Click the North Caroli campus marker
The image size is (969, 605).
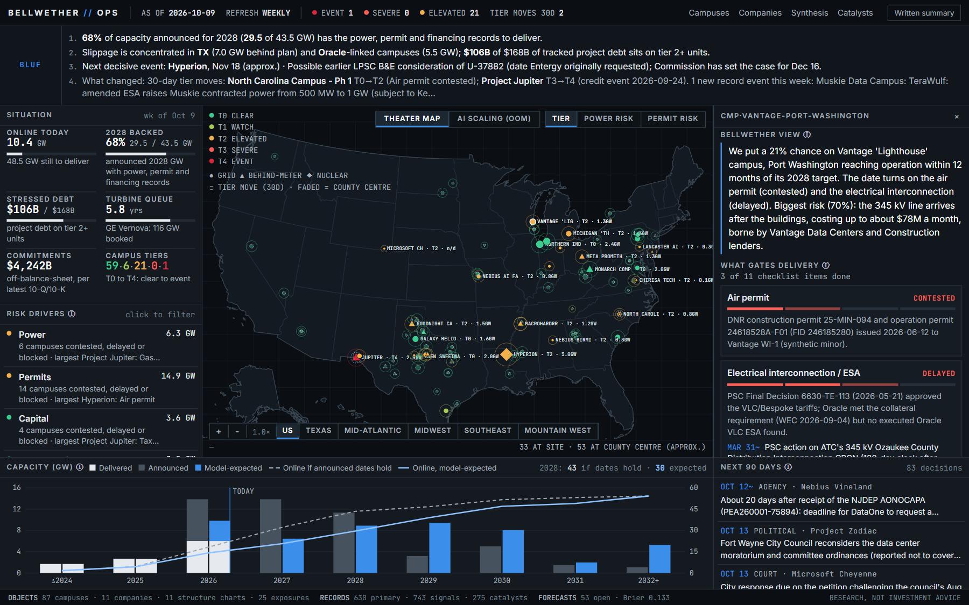pos(619,314)
